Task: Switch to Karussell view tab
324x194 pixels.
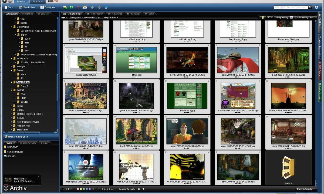Action: (134, 13)
